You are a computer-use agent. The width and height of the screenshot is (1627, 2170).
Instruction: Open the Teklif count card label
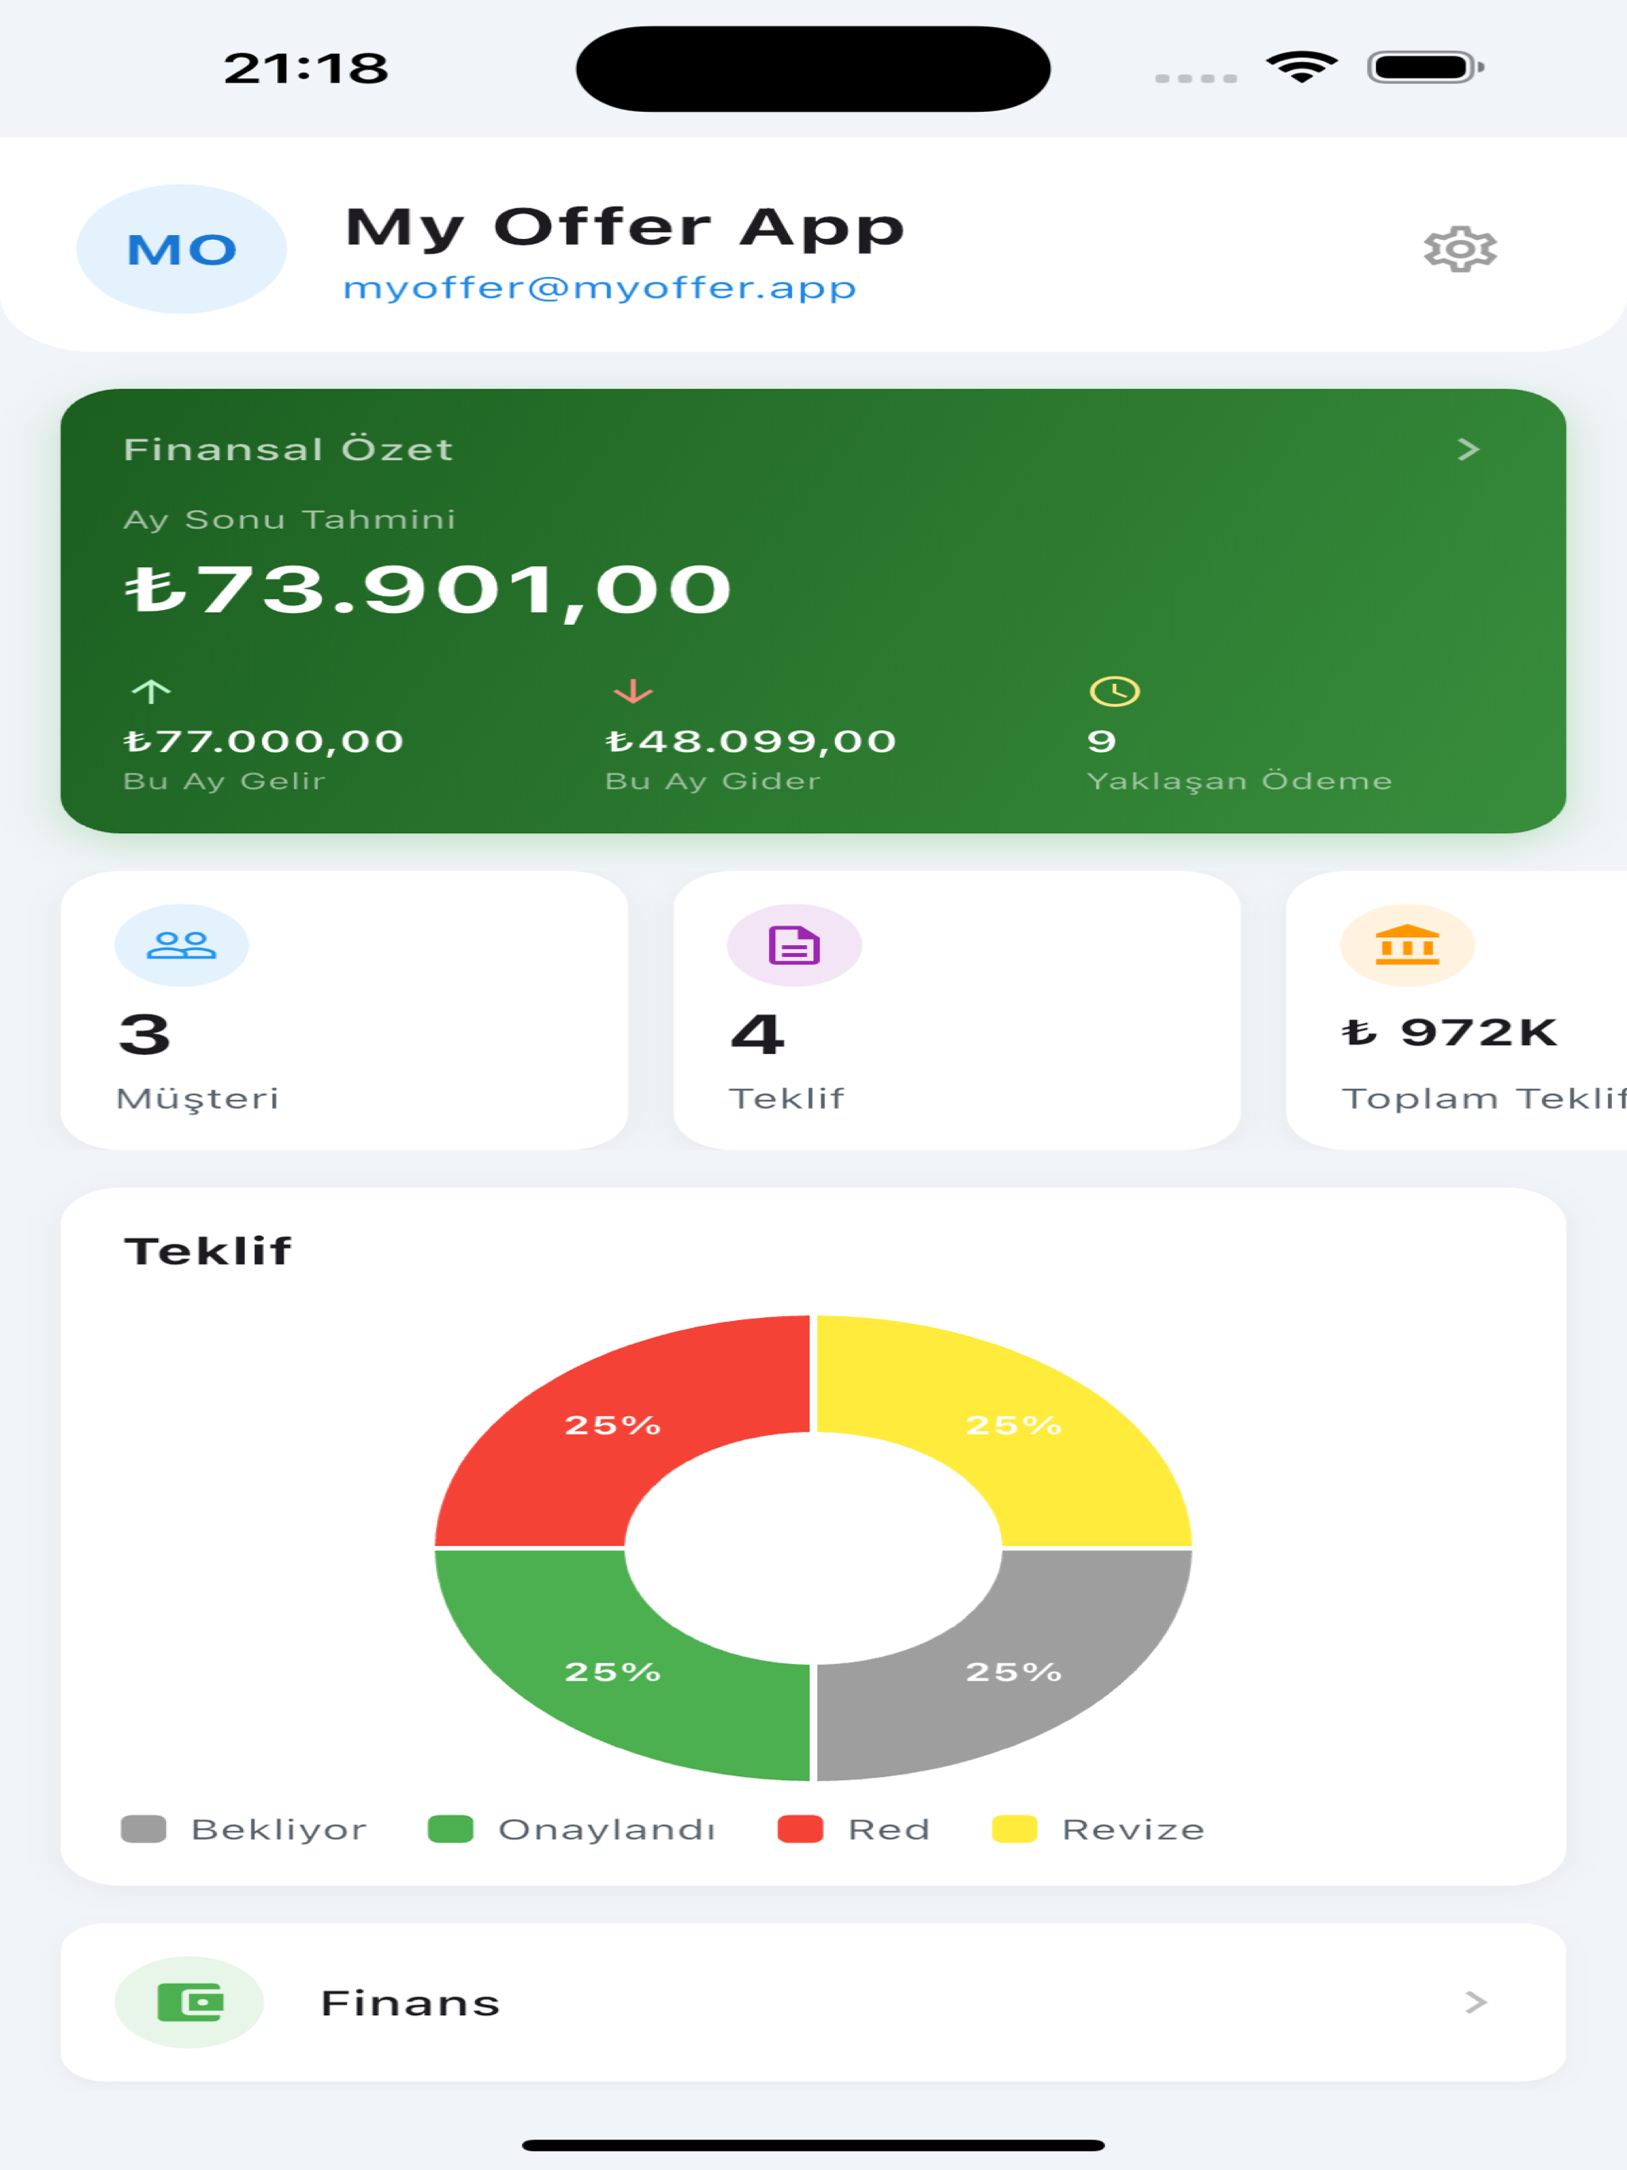pyautogui.click(x=786, y=1098)
